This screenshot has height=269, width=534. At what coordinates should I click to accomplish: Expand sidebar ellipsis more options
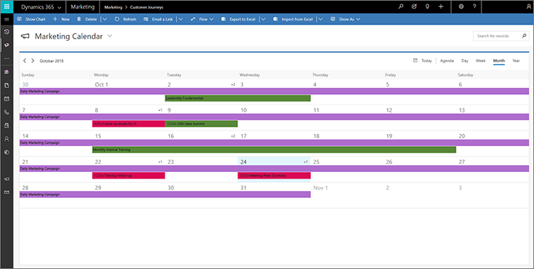[x=7, y=59]
